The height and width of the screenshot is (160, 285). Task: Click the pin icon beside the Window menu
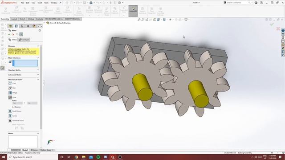tap(61, 3)
